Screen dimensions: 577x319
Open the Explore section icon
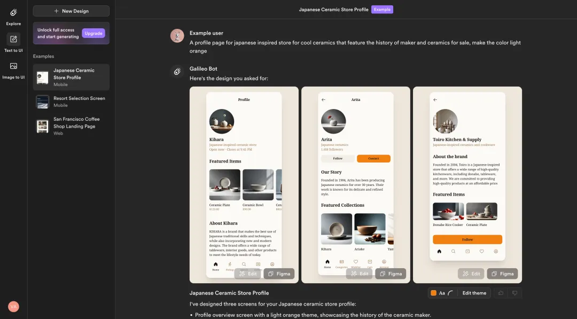[13, 12]
